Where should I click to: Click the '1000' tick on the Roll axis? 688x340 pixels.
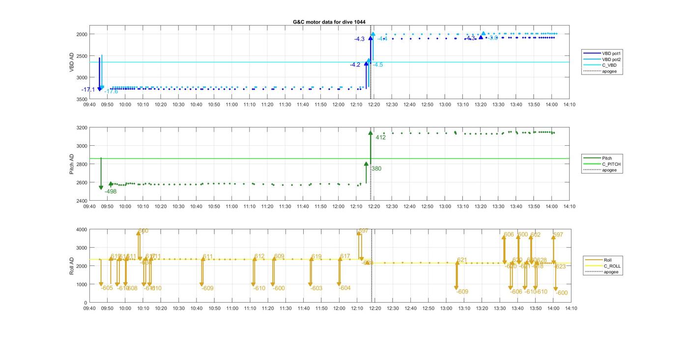[x=81, y=285]
